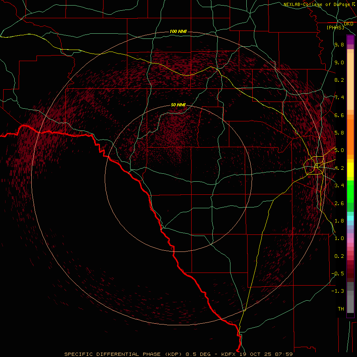357x357 pixels.
Task: Click the 8.2 value on the color scale
Action: tap(339, 80)
